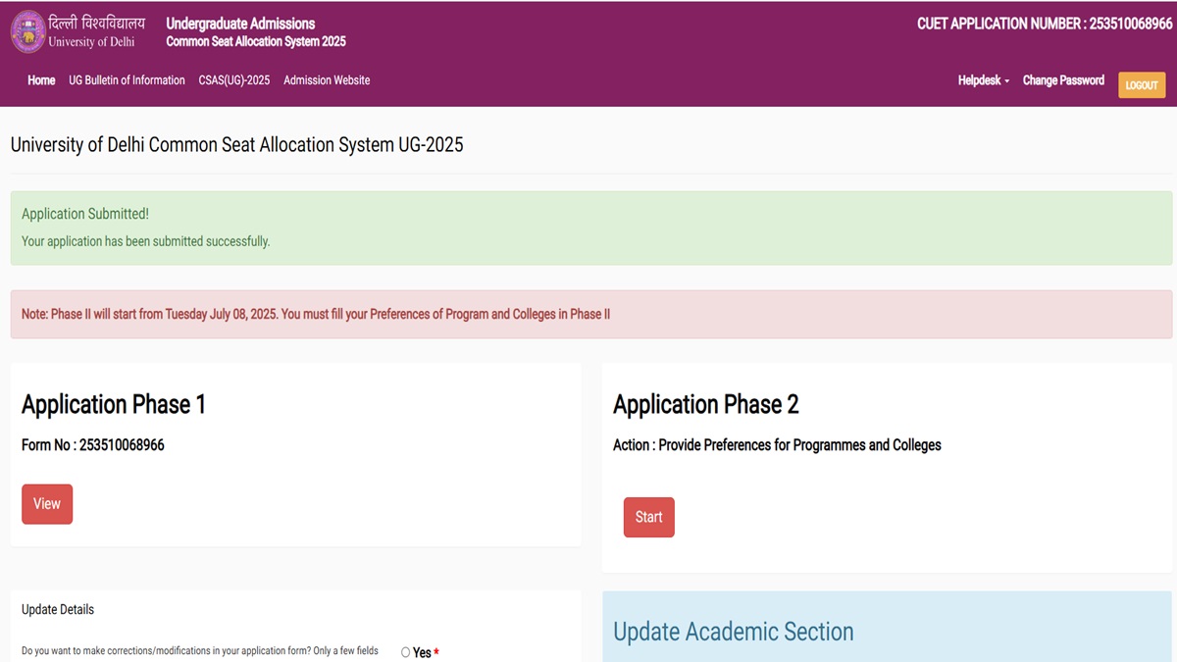The height and width of the screenshot is (662, 1177).
Task: Start Application Phase 2 preferences
Action: pos(648,517)
